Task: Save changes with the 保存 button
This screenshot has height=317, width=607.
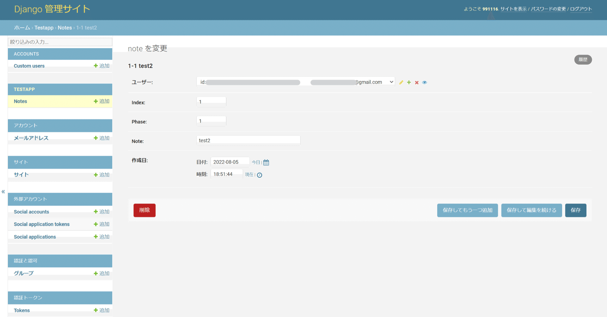Action: [575, 210]
